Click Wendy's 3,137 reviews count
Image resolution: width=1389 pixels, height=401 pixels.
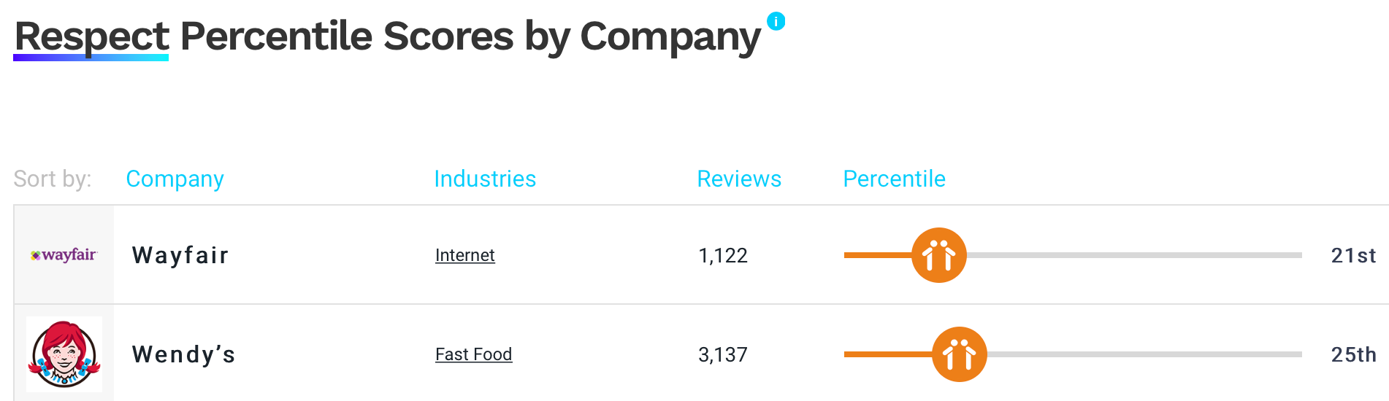point(723,354)
